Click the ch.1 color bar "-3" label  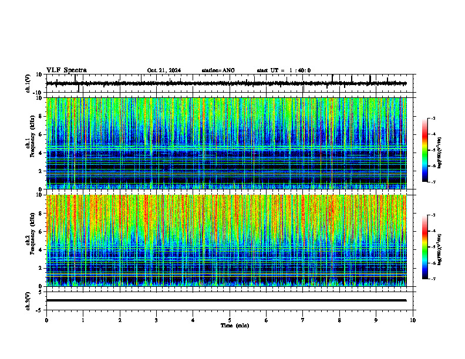point(433,118)
